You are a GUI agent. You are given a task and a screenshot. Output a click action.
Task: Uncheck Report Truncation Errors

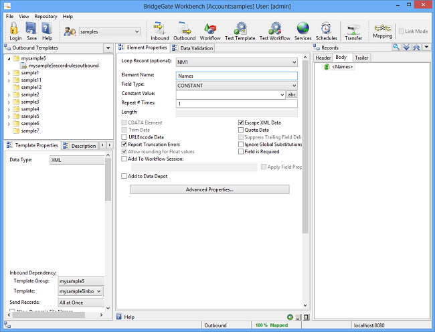[x=124, y=144]
